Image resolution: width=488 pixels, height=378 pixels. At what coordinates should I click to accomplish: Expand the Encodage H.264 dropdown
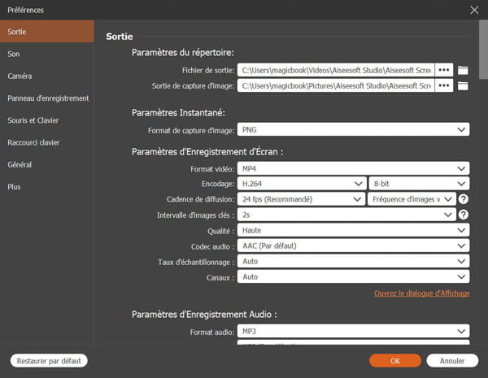300,184
